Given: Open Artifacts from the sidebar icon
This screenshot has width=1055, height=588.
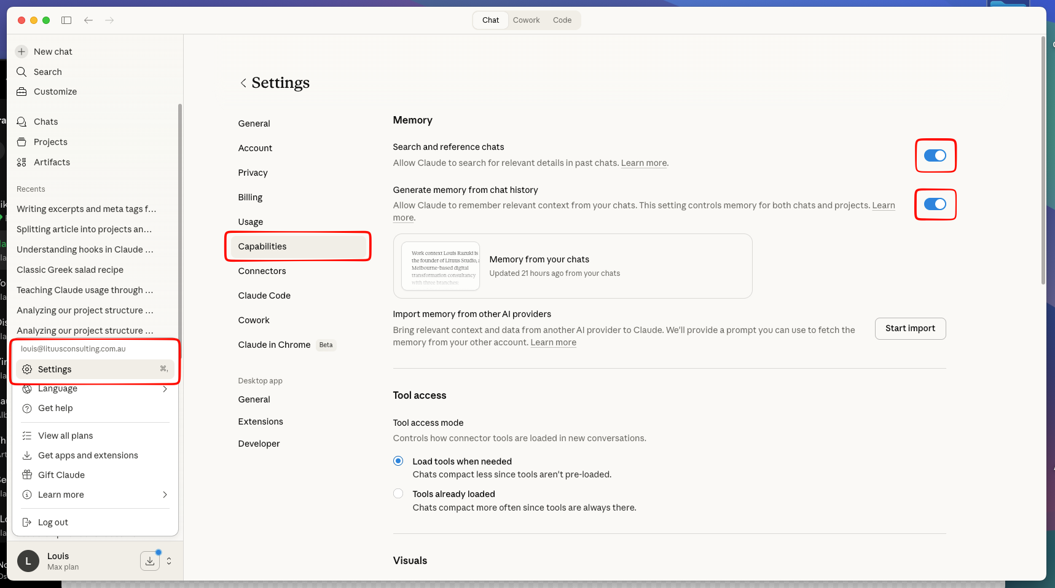Looking at the screenshot, I should [22, 162].
